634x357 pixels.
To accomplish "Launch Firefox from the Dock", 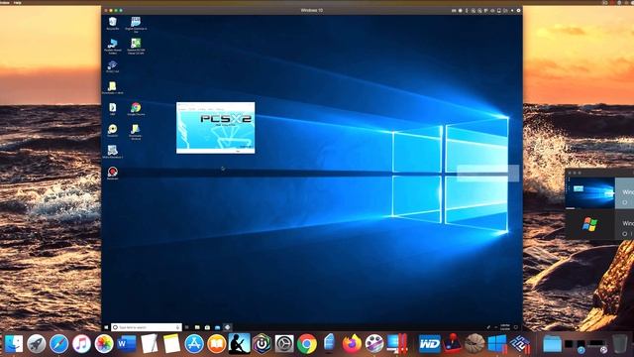I will (352, 344).
